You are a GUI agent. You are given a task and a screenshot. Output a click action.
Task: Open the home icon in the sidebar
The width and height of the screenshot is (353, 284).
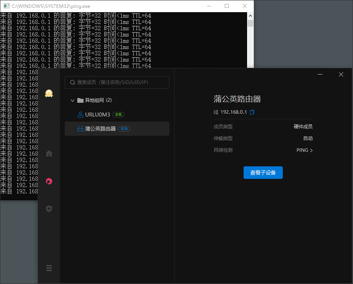[49, 153]
